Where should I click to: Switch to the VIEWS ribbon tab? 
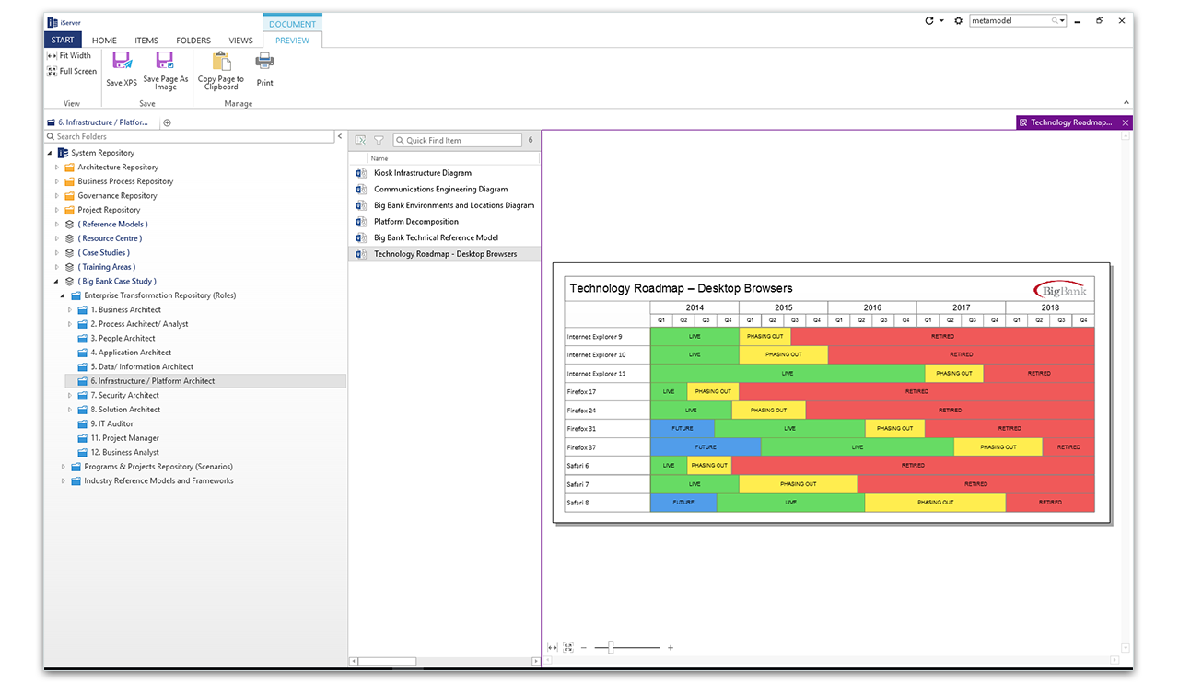tap(240, 41)
